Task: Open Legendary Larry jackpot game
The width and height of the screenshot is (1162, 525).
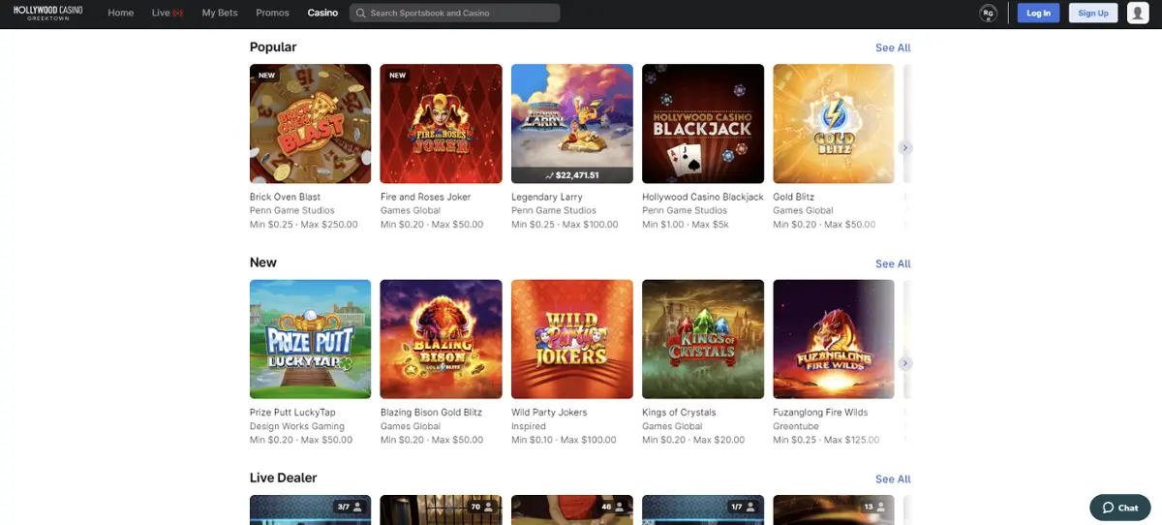Action: point(571,124)
